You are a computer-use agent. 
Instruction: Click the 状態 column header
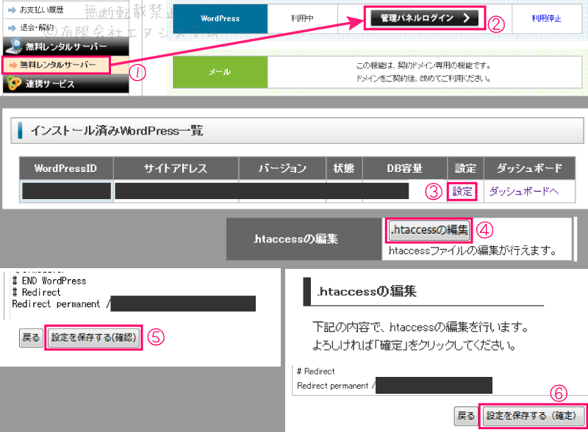click(x=344, y=168)
